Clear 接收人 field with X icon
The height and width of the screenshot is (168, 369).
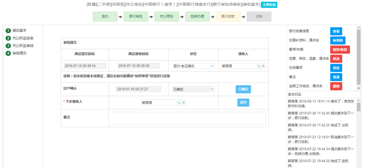click(x=264, y=66)
